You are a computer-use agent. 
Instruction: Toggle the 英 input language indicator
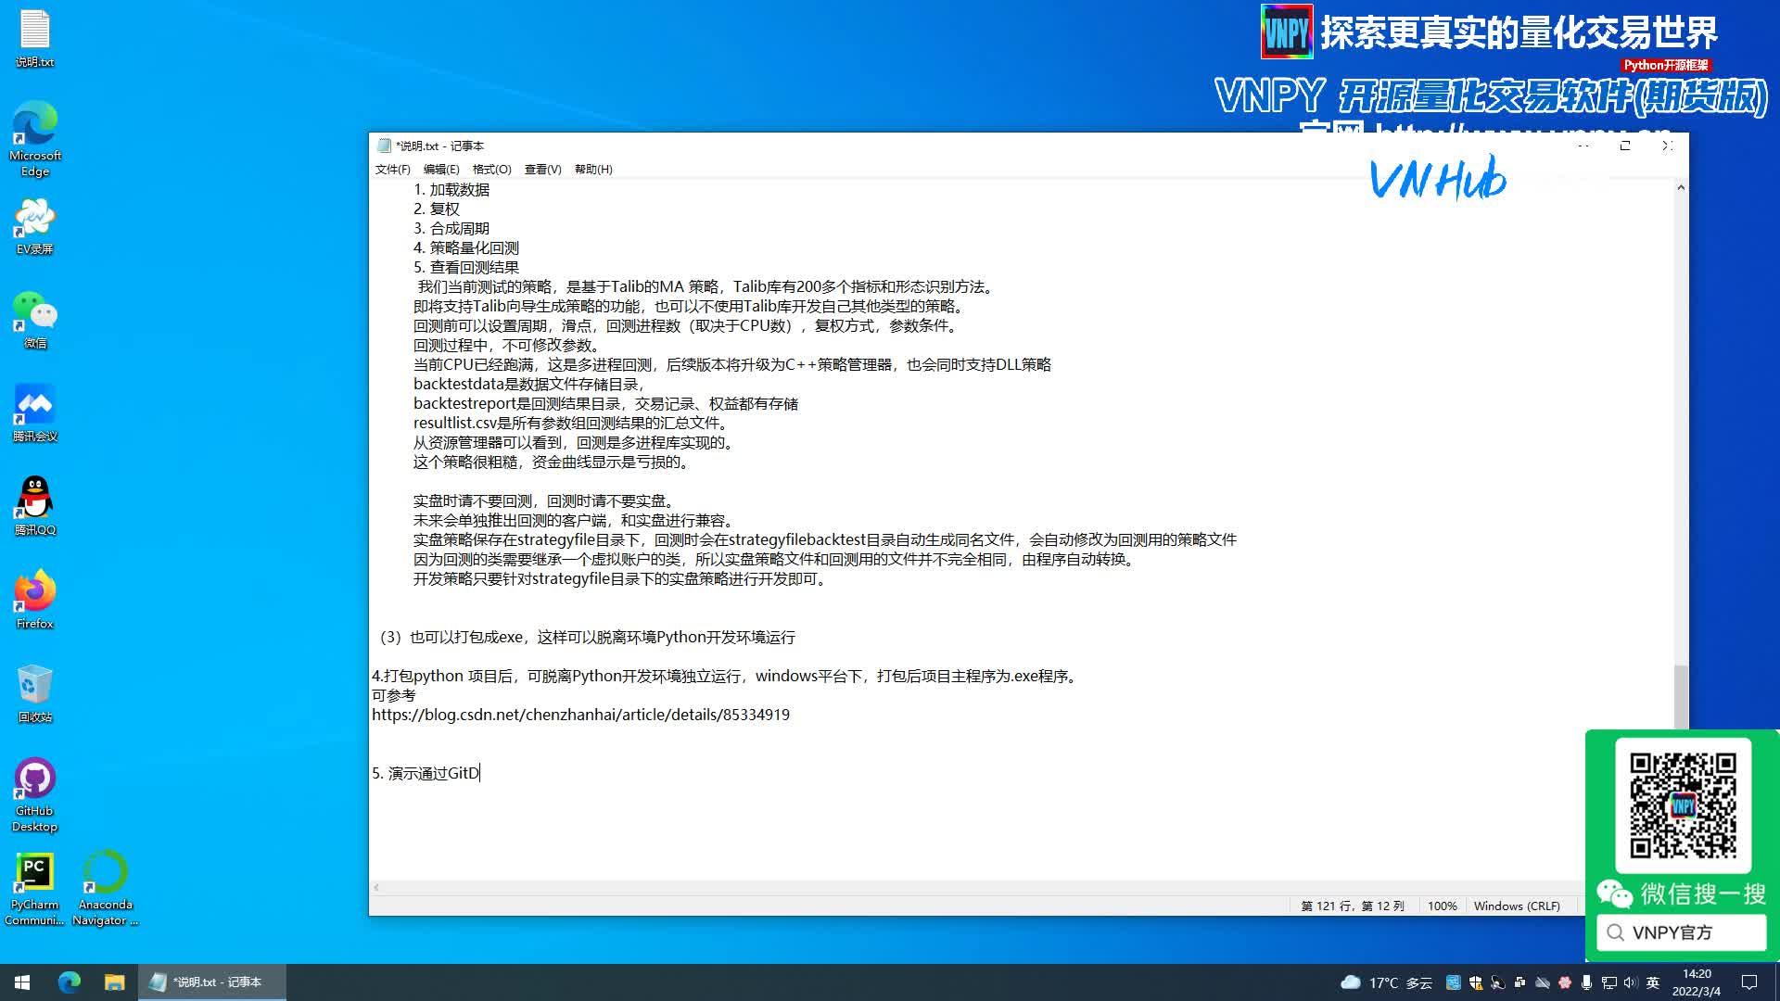point(1653,982)
